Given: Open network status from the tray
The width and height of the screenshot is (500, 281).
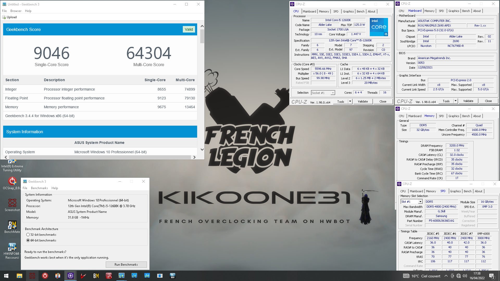Looking at the screenshot, I should (459, 276).
